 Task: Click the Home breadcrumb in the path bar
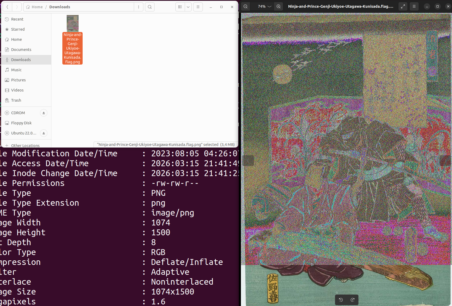pyautogui.click(x=34, y=7)
